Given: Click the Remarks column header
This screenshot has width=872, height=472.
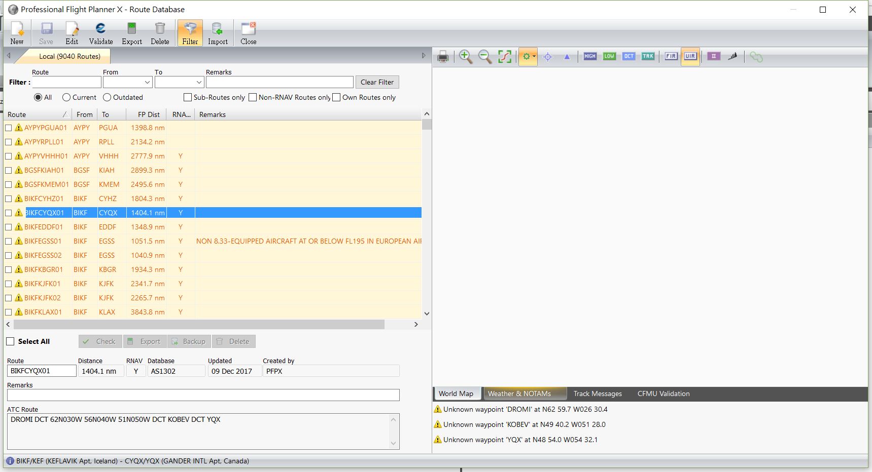Looking at the screenshot, I should pos(308,114).
